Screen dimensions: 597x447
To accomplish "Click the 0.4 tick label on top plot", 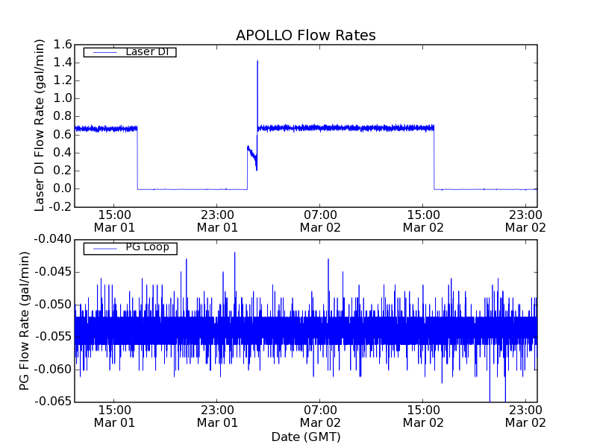I will pyautogui.click(x=63, y=153).
